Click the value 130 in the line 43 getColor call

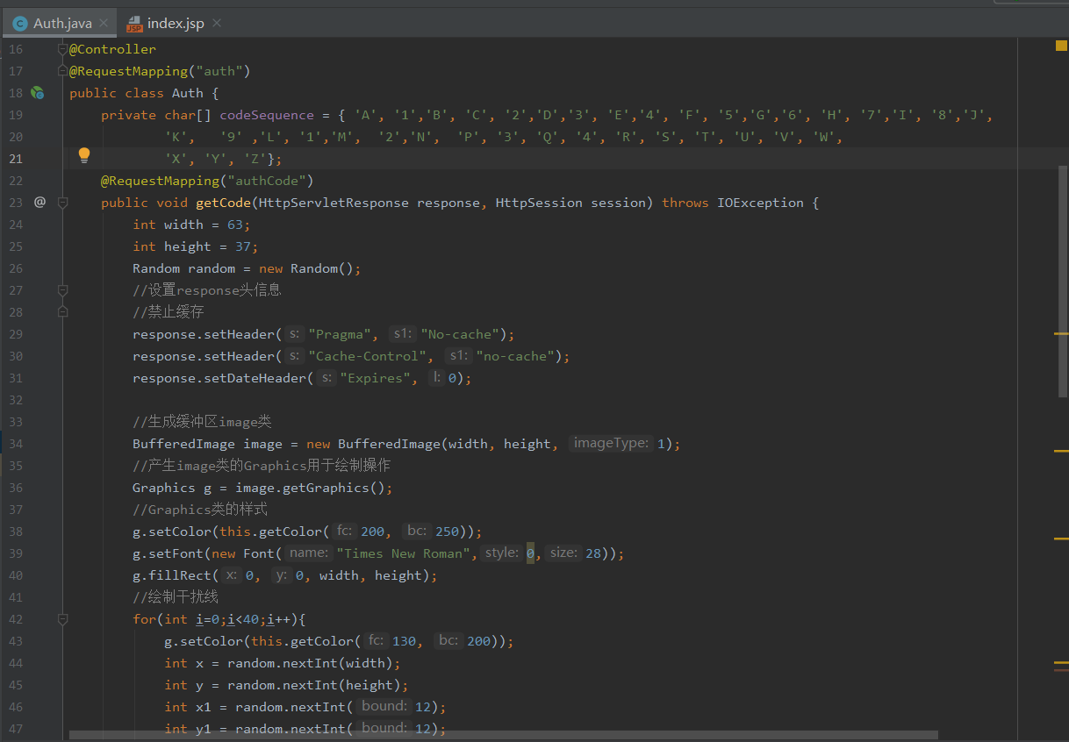(x=405, y=641)
